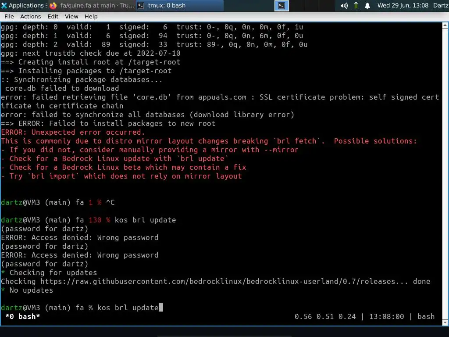Image resolution: width=449 pixels, height=337 pixels.
Task: Click the '* No updates' line
Action: (27, 290)
